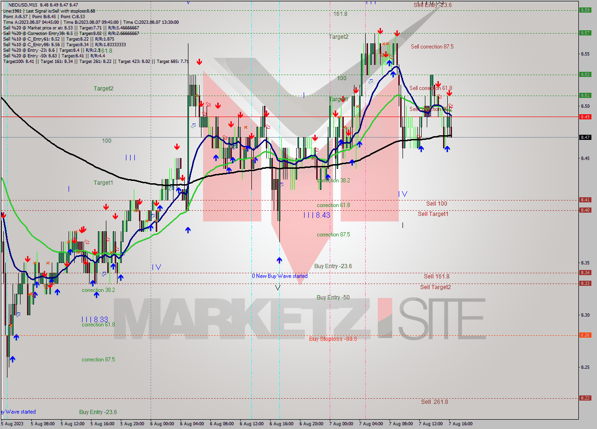Click the '5 Aug 08:00' time label

(x=43, y=424)
